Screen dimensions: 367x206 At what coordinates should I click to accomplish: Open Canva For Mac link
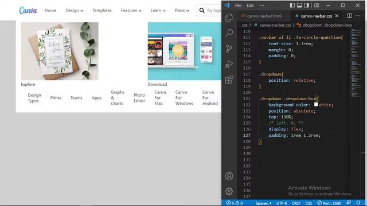click(160, 98)
